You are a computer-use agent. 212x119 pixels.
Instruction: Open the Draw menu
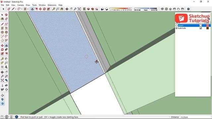pos(28,5)
